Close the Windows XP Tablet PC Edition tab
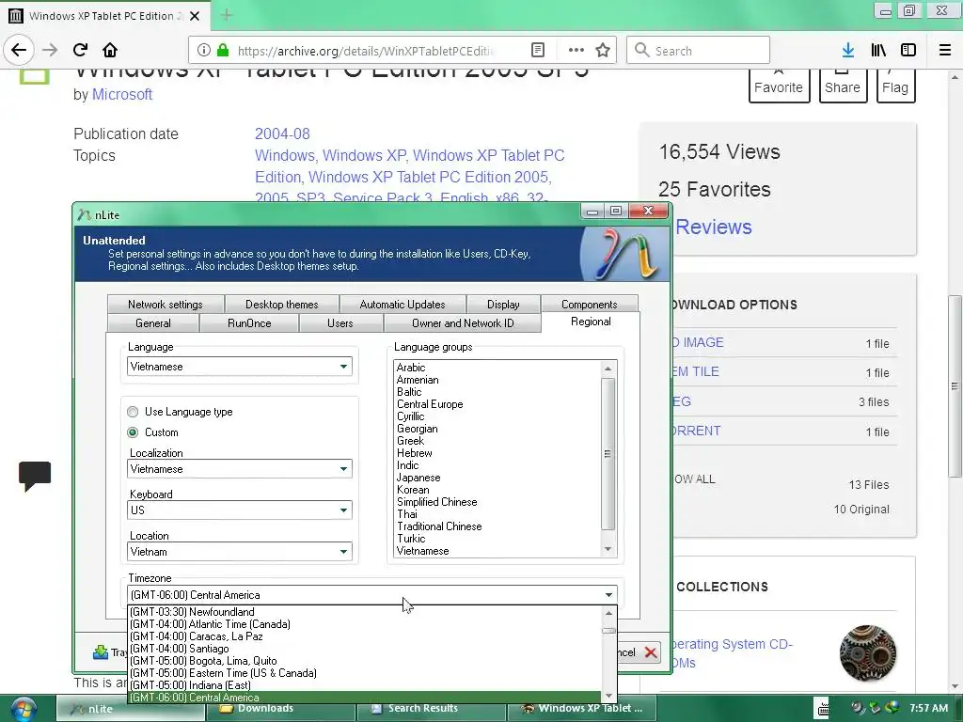 click(195, 16)
